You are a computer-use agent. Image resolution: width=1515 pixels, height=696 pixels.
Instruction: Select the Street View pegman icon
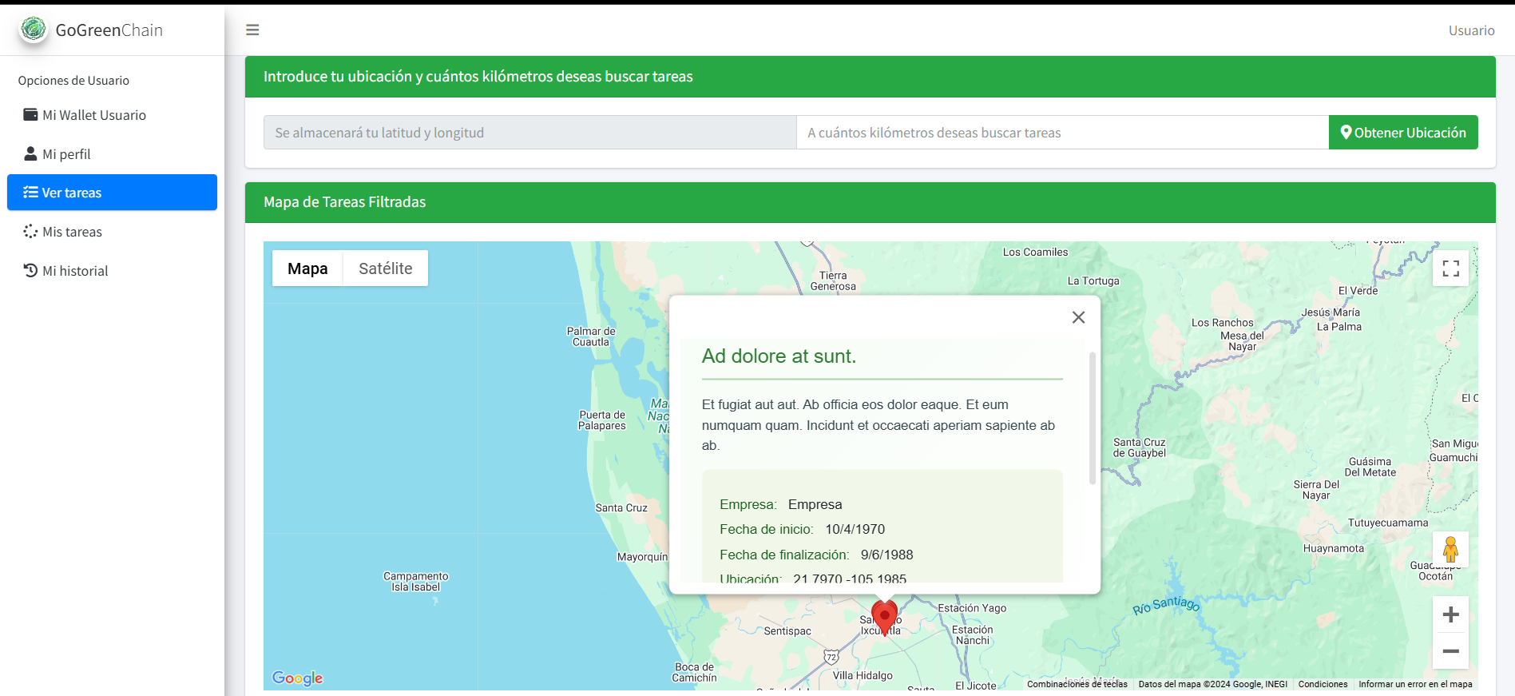(x=1450, y=550)
